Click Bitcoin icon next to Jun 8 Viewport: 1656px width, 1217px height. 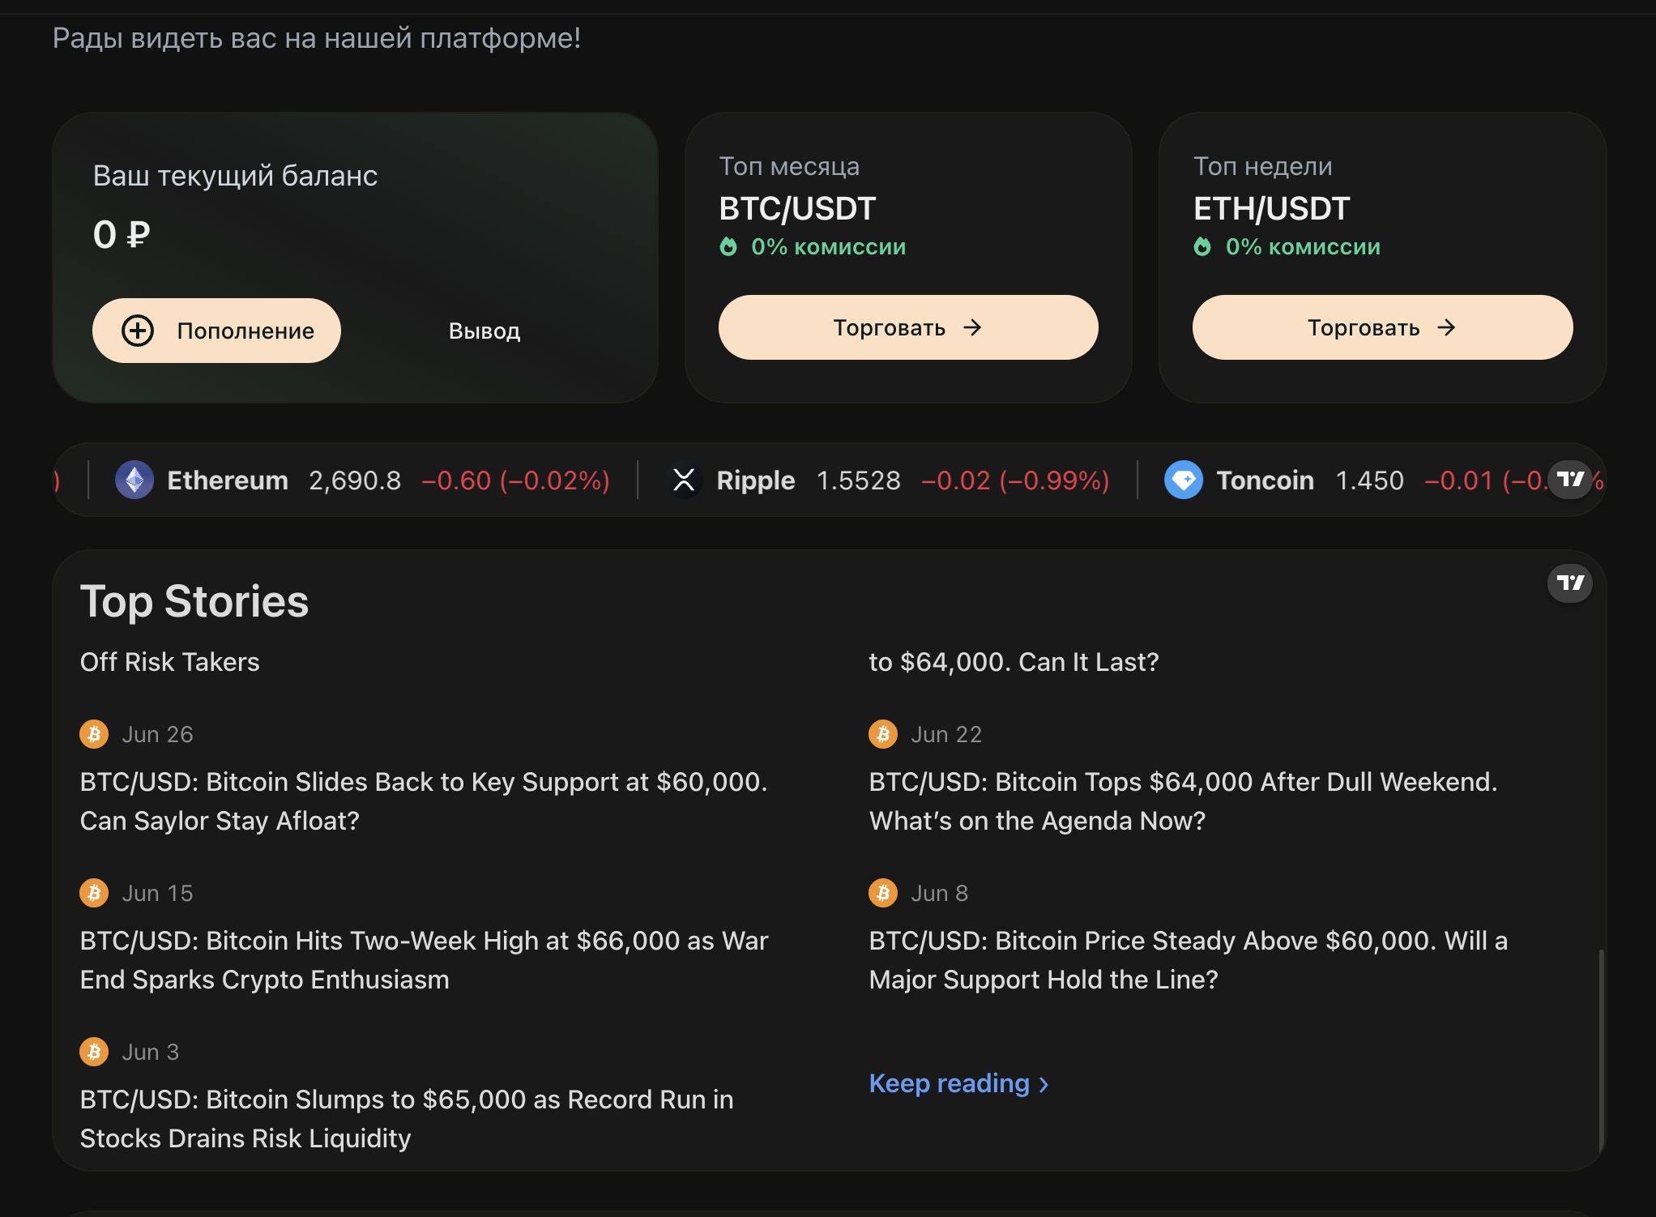click(x=883, y=893)
